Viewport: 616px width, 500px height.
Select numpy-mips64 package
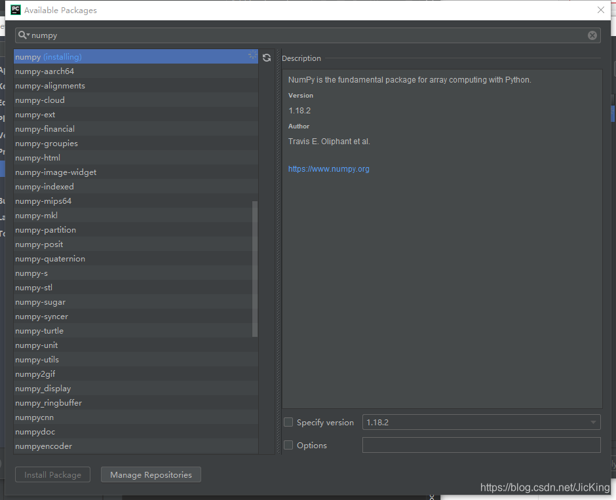coord(136,201)
